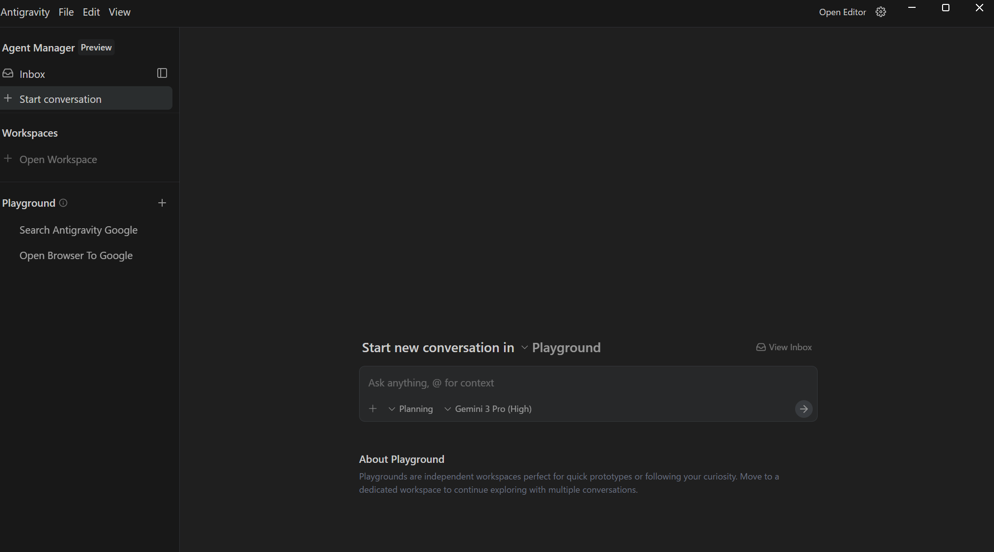Click Start conversation in the sidebar

coord(60,99)
